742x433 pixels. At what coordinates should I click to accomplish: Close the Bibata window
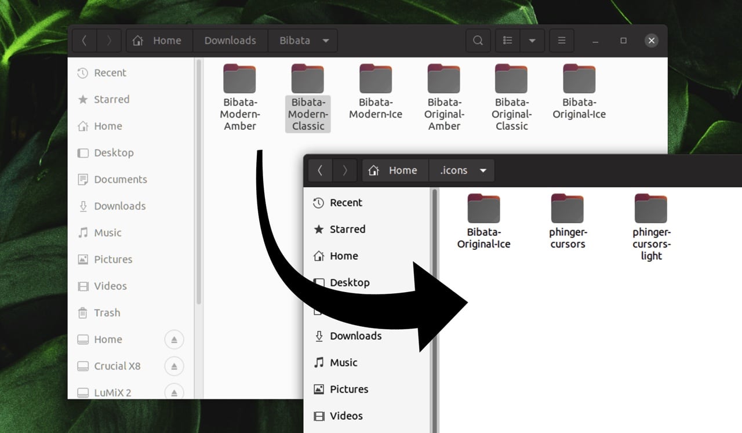tap(652, 41)
